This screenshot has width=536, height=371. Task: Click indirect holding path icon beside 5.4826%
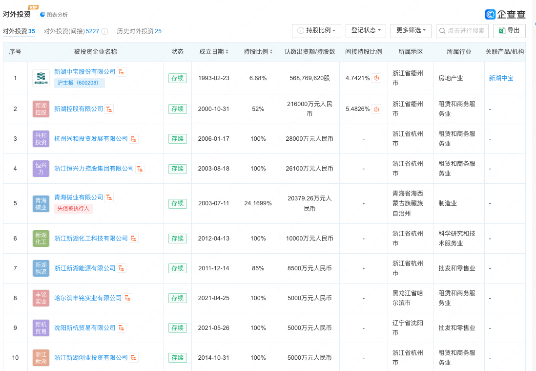[x=376, y=109]
